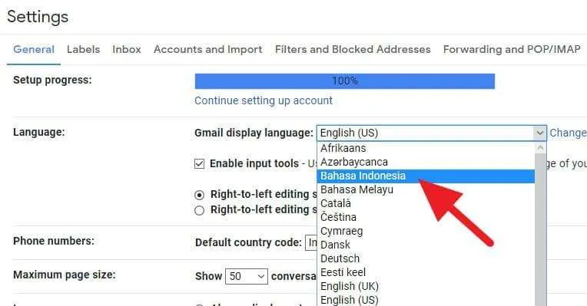Choose Dansk in the language list
The height and width of the screenshot is (306, 587).
click(426, 245)
